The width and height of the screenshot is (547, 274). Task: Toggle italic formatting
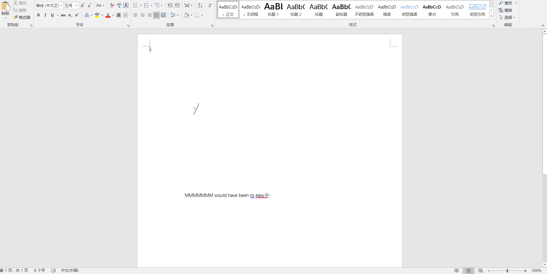click(45, 15)
